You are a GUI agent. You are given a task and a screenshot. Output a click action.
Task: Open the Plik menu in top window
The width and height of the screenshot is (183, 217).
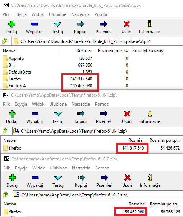[6, 14]
